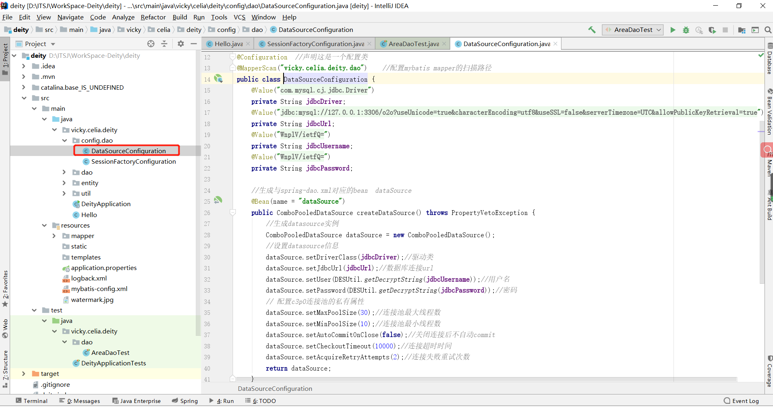Click the Build project hammer icon

(592, 30)
